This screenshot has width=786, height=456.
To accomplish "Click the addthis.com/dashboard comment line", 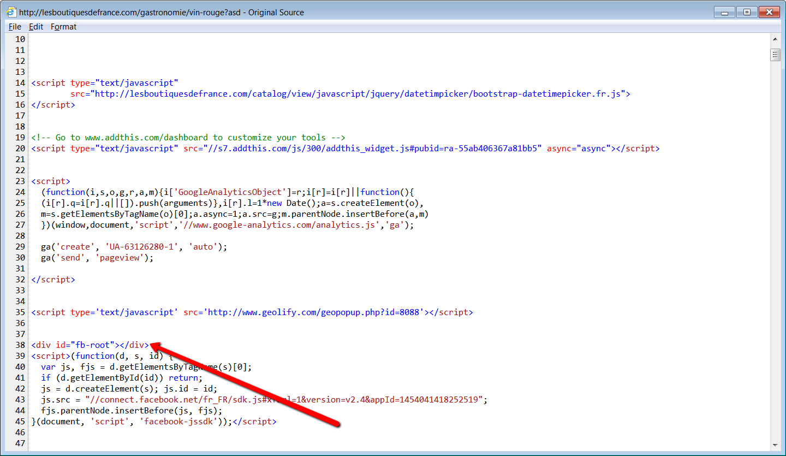I will 188,138.
